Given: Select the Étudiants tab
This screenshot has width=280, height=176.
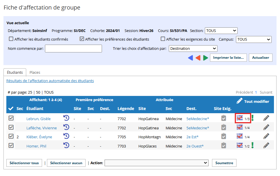Looking at the screenshot, I should (x=15, y=73).
